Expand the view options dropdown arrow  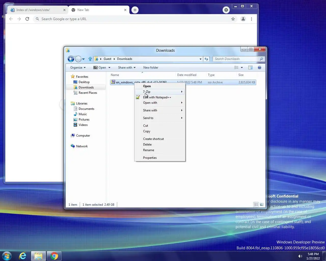point(242,68)
